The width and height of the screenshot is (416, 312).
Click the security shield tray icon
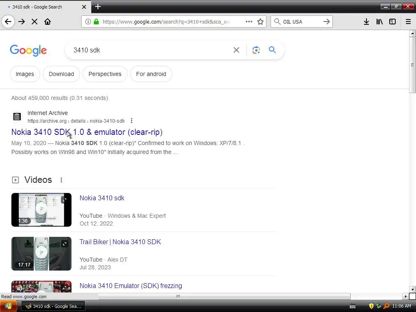pos(371,306)
